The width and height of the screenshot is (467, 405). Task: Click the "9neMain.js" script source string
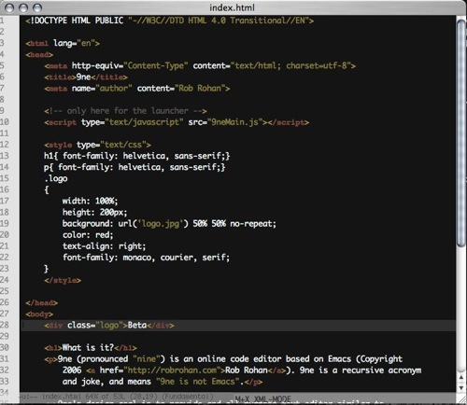[x=235, y=122]
